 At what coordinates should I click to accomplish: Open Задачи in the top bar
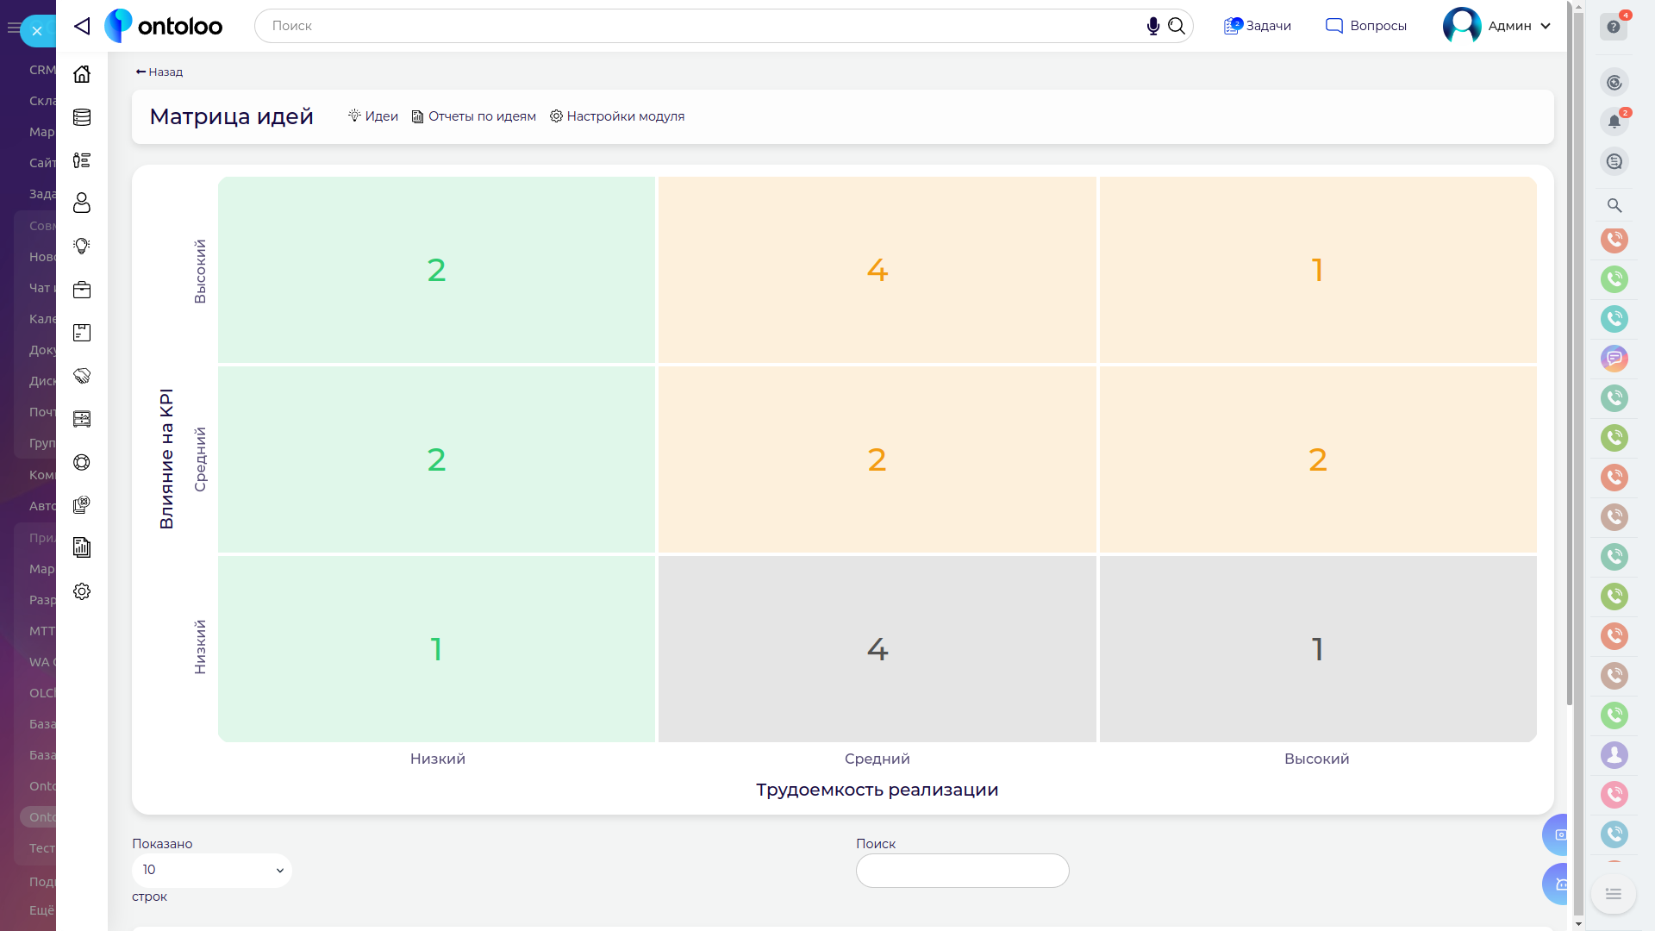click(x=1258, y=26)
